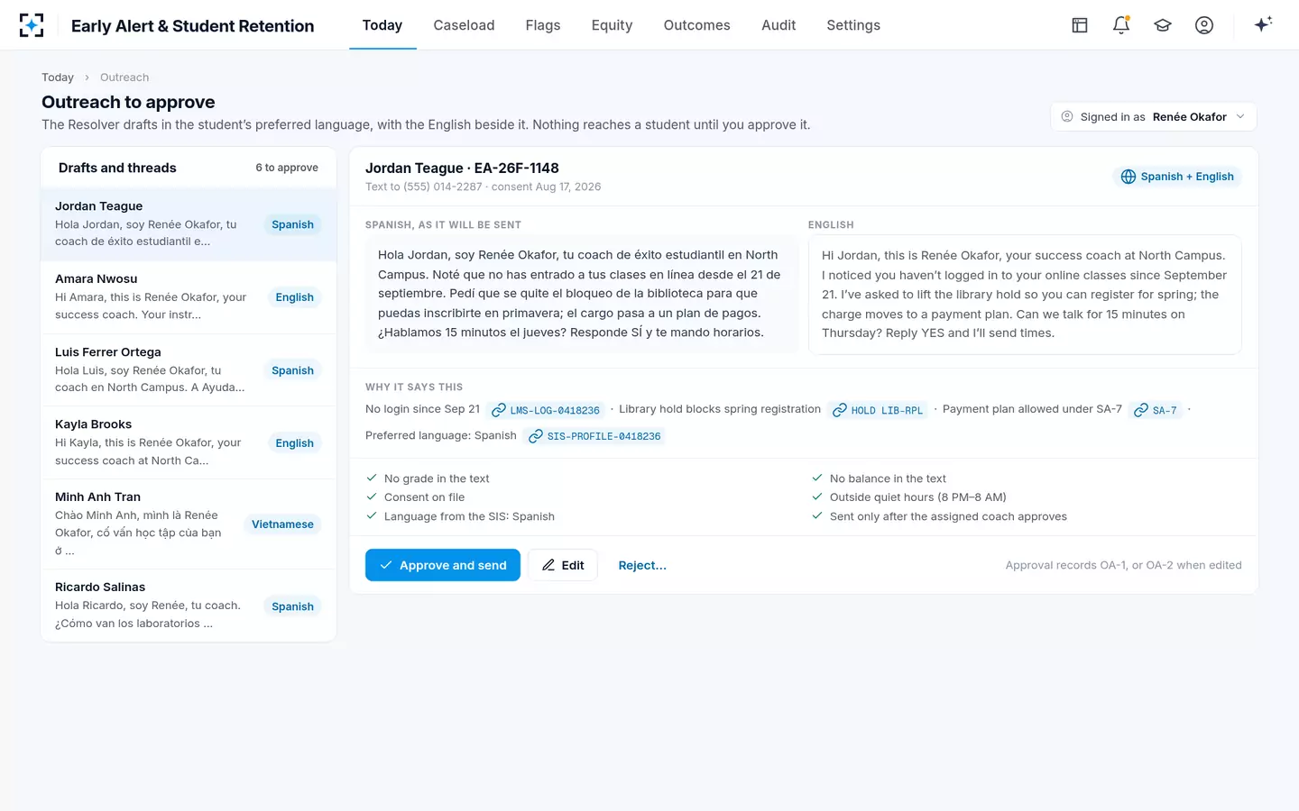Click the English translation message text
This screenshot has width=1299, height=811.
(1025, 295)
